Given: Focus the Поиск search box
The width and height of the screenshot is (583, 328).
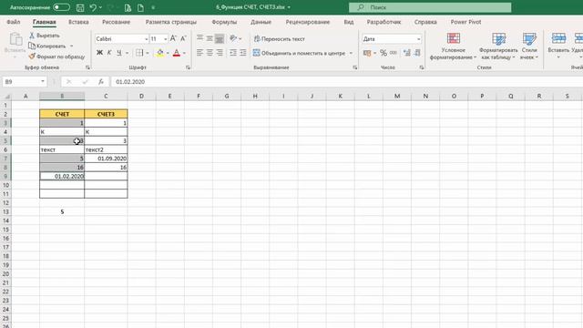Looking at the screenshot, I should tap(430, 7).
